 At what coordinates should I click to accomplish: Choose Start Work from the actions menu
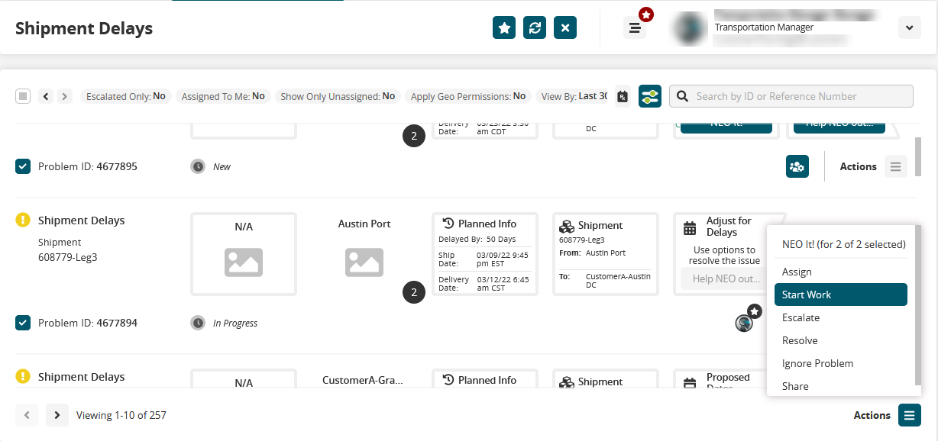[841, 295]
